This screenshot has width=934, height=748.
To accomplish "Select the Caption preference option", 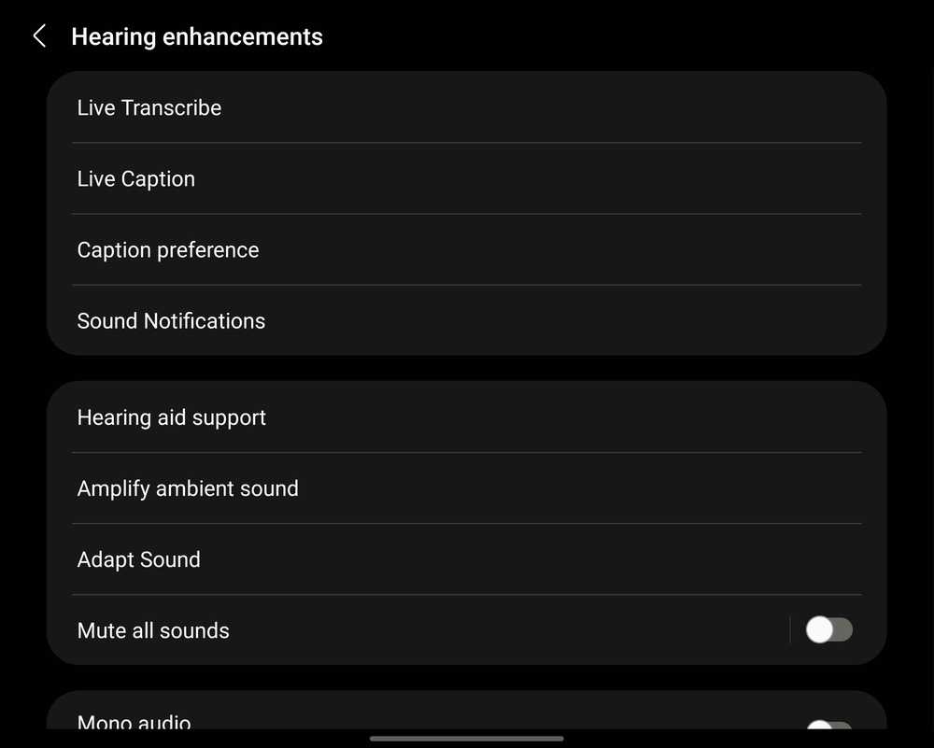I will 168,250.
